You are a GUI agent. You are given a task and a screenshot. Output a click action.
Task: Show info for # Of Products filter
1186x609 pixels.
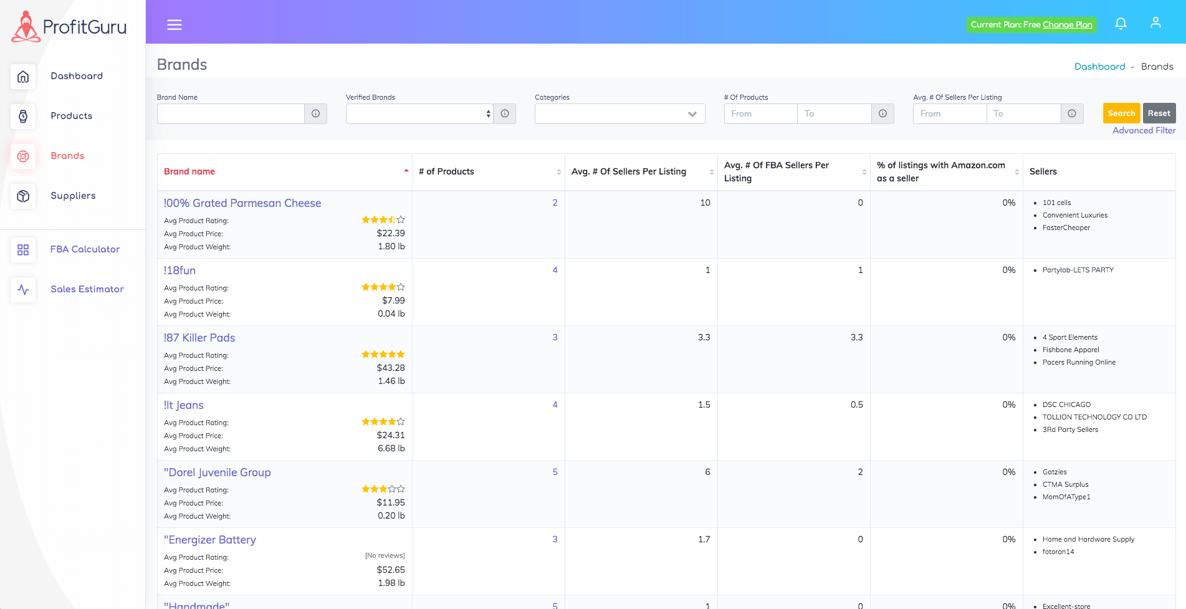(x=883, y=113)
